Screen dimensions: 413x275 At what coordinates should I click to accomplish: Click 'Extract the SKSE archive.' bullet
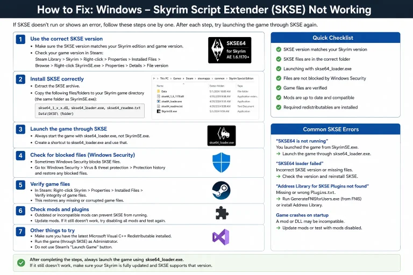click(57, 86)
